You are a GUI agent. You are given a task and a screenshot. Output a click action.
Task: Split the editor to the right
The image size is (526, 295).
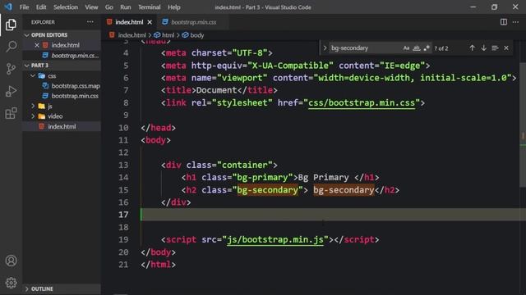coord(504,22)
